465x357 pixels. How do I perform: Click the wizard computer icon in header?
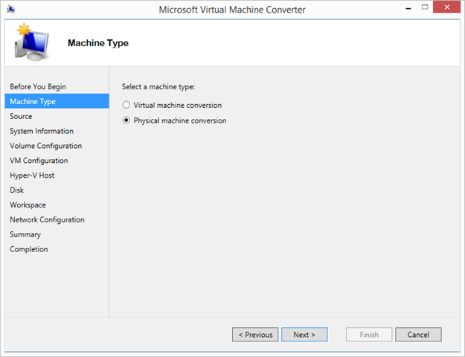(x=32, y=42)
